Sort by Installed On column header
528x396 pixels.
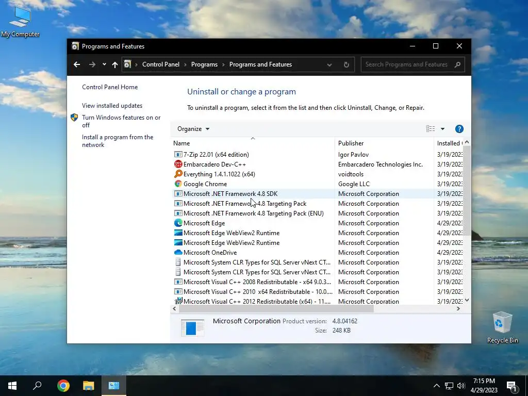[449, 143]
